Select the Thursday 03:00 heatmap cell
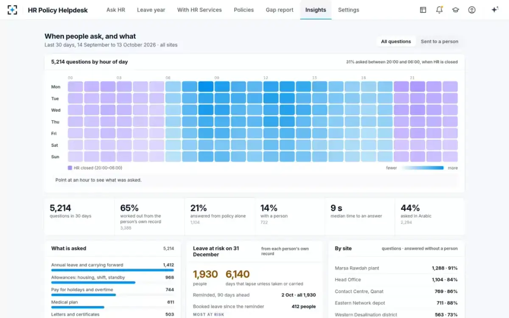This screenshot has height=318, width=509. click(124, 122)
